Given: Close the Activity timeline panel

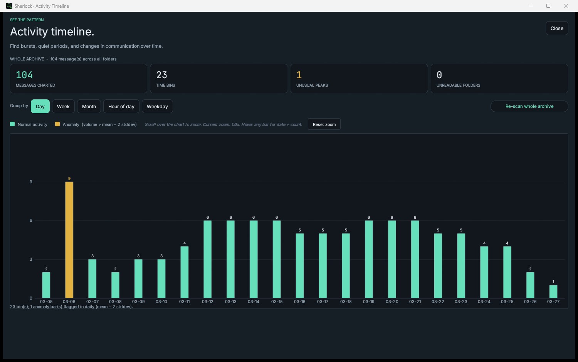Looking at the screenshot, I should point(557,28).
